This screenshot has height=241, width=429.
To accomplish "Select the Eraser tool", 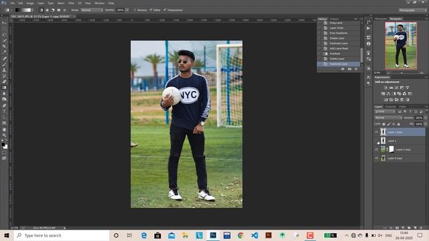I will (4, 82).
